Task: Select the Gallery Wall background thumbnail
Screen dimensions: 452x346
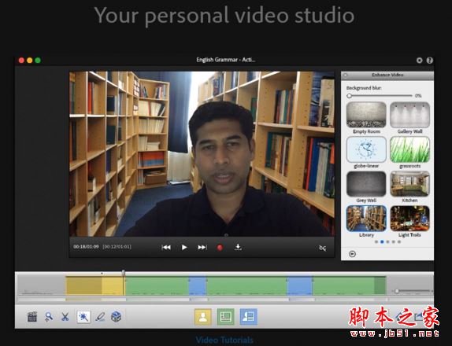Action: pyautogui.click(x=409, y=115)
